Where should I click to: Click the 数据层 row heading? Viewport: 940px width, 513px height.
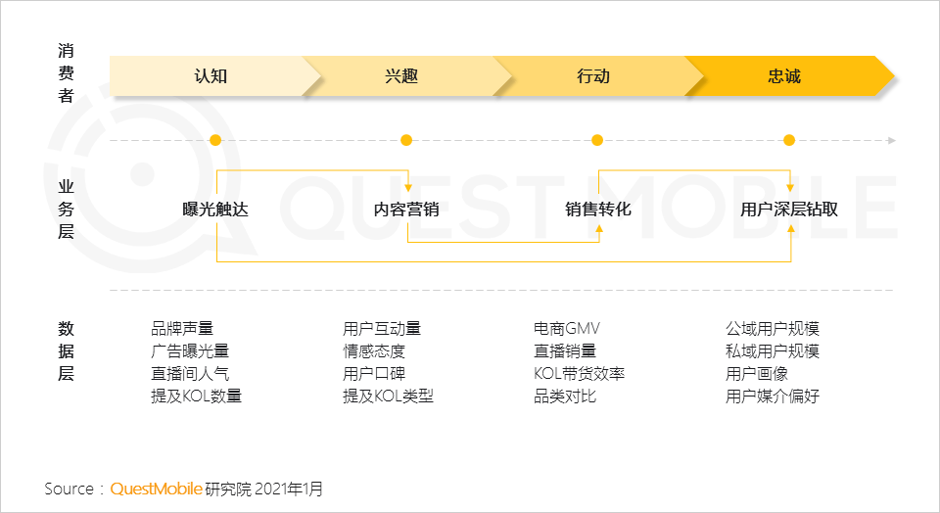(x=66, y=351)
